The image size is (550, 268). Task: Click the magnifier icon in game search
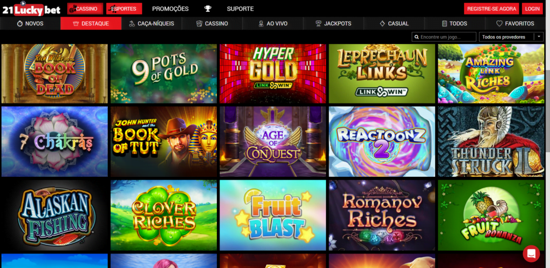point(416,37)
